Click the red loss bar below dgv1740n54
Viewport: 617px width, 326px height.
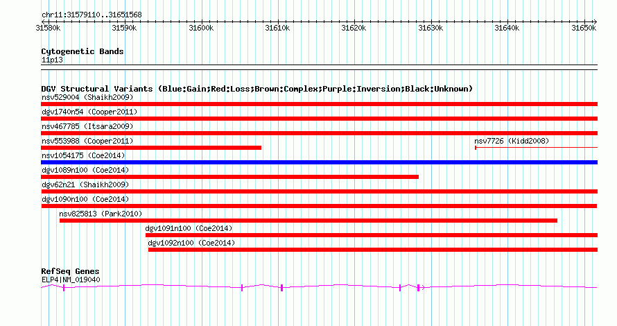coord(319,119)
